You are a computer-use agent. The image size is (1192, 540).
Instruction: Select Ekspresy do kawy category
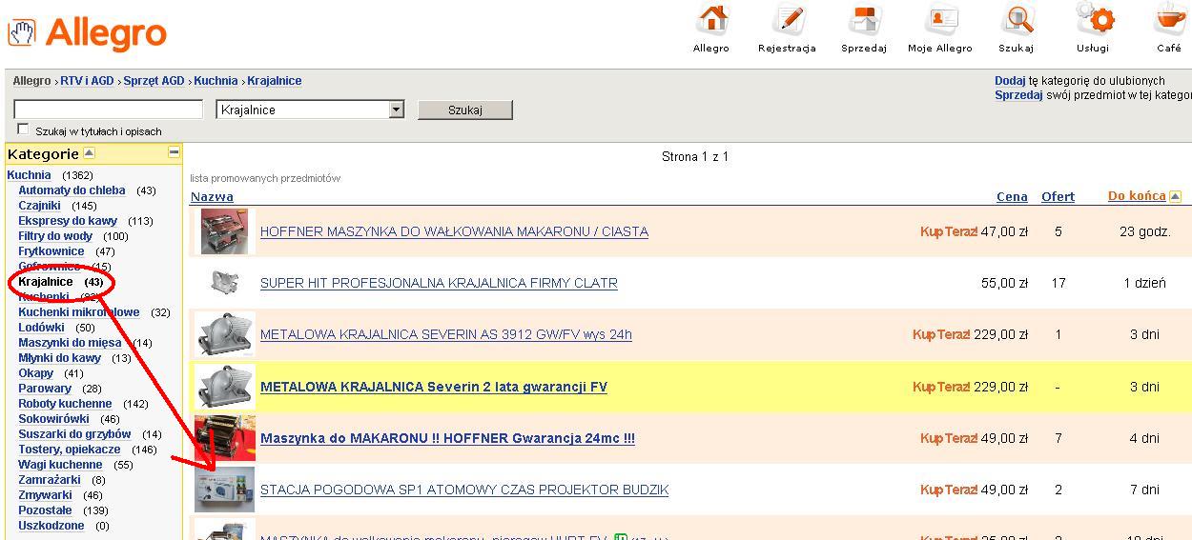pyautogui.click(x=68, y=221)
